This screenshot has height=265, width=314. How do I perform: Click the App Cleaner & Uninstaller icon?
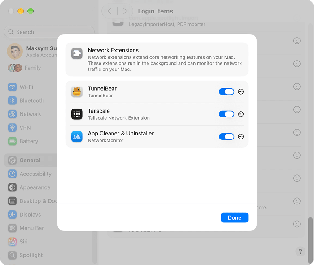pyautogui.click(x=77, y=136)
